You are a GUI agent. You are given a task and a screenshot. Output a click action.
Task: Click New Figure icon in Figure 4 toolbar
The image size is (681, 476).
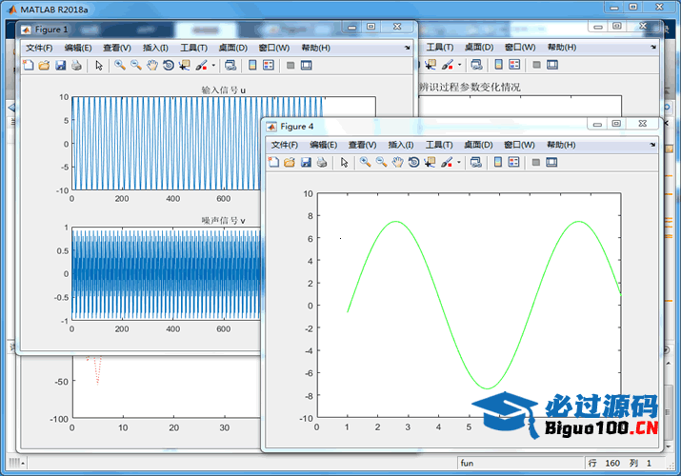tap(273, 162)
